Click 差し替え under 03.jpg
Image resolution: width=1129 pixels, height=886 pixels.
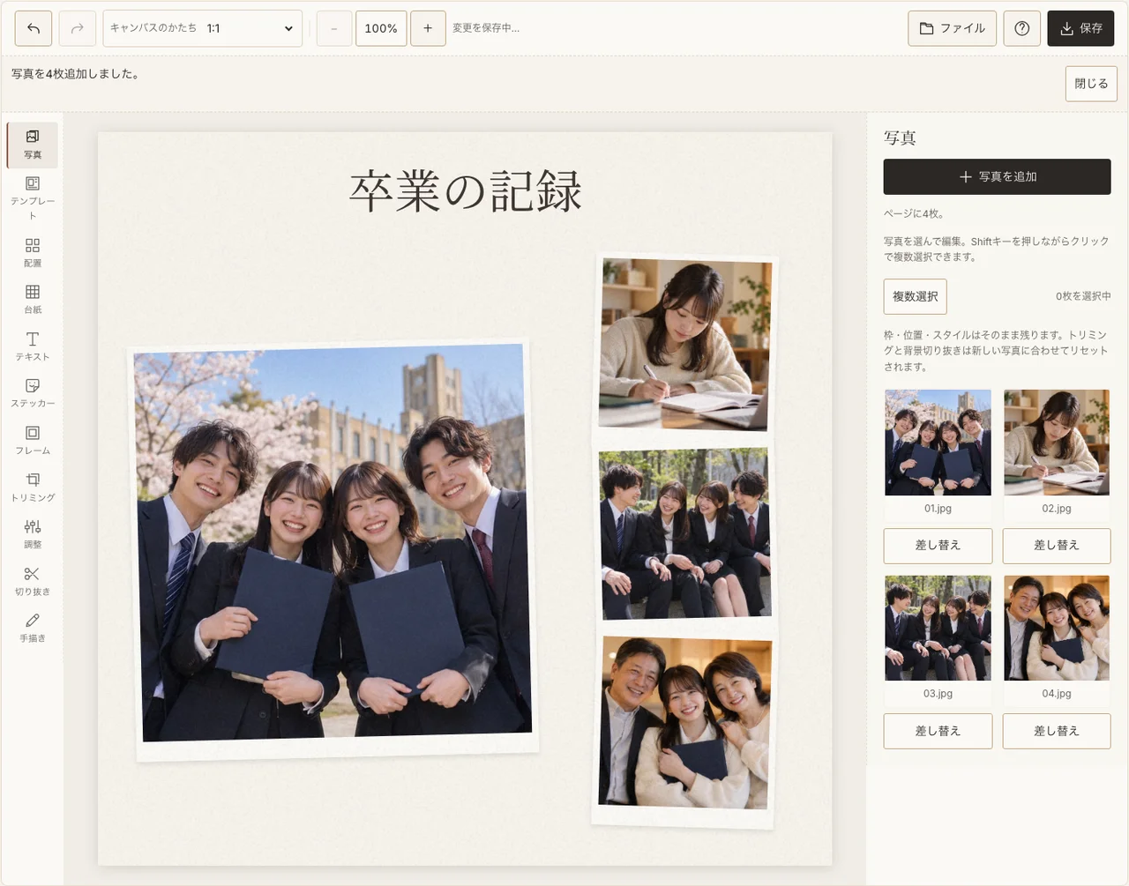(x=938, y=731)
